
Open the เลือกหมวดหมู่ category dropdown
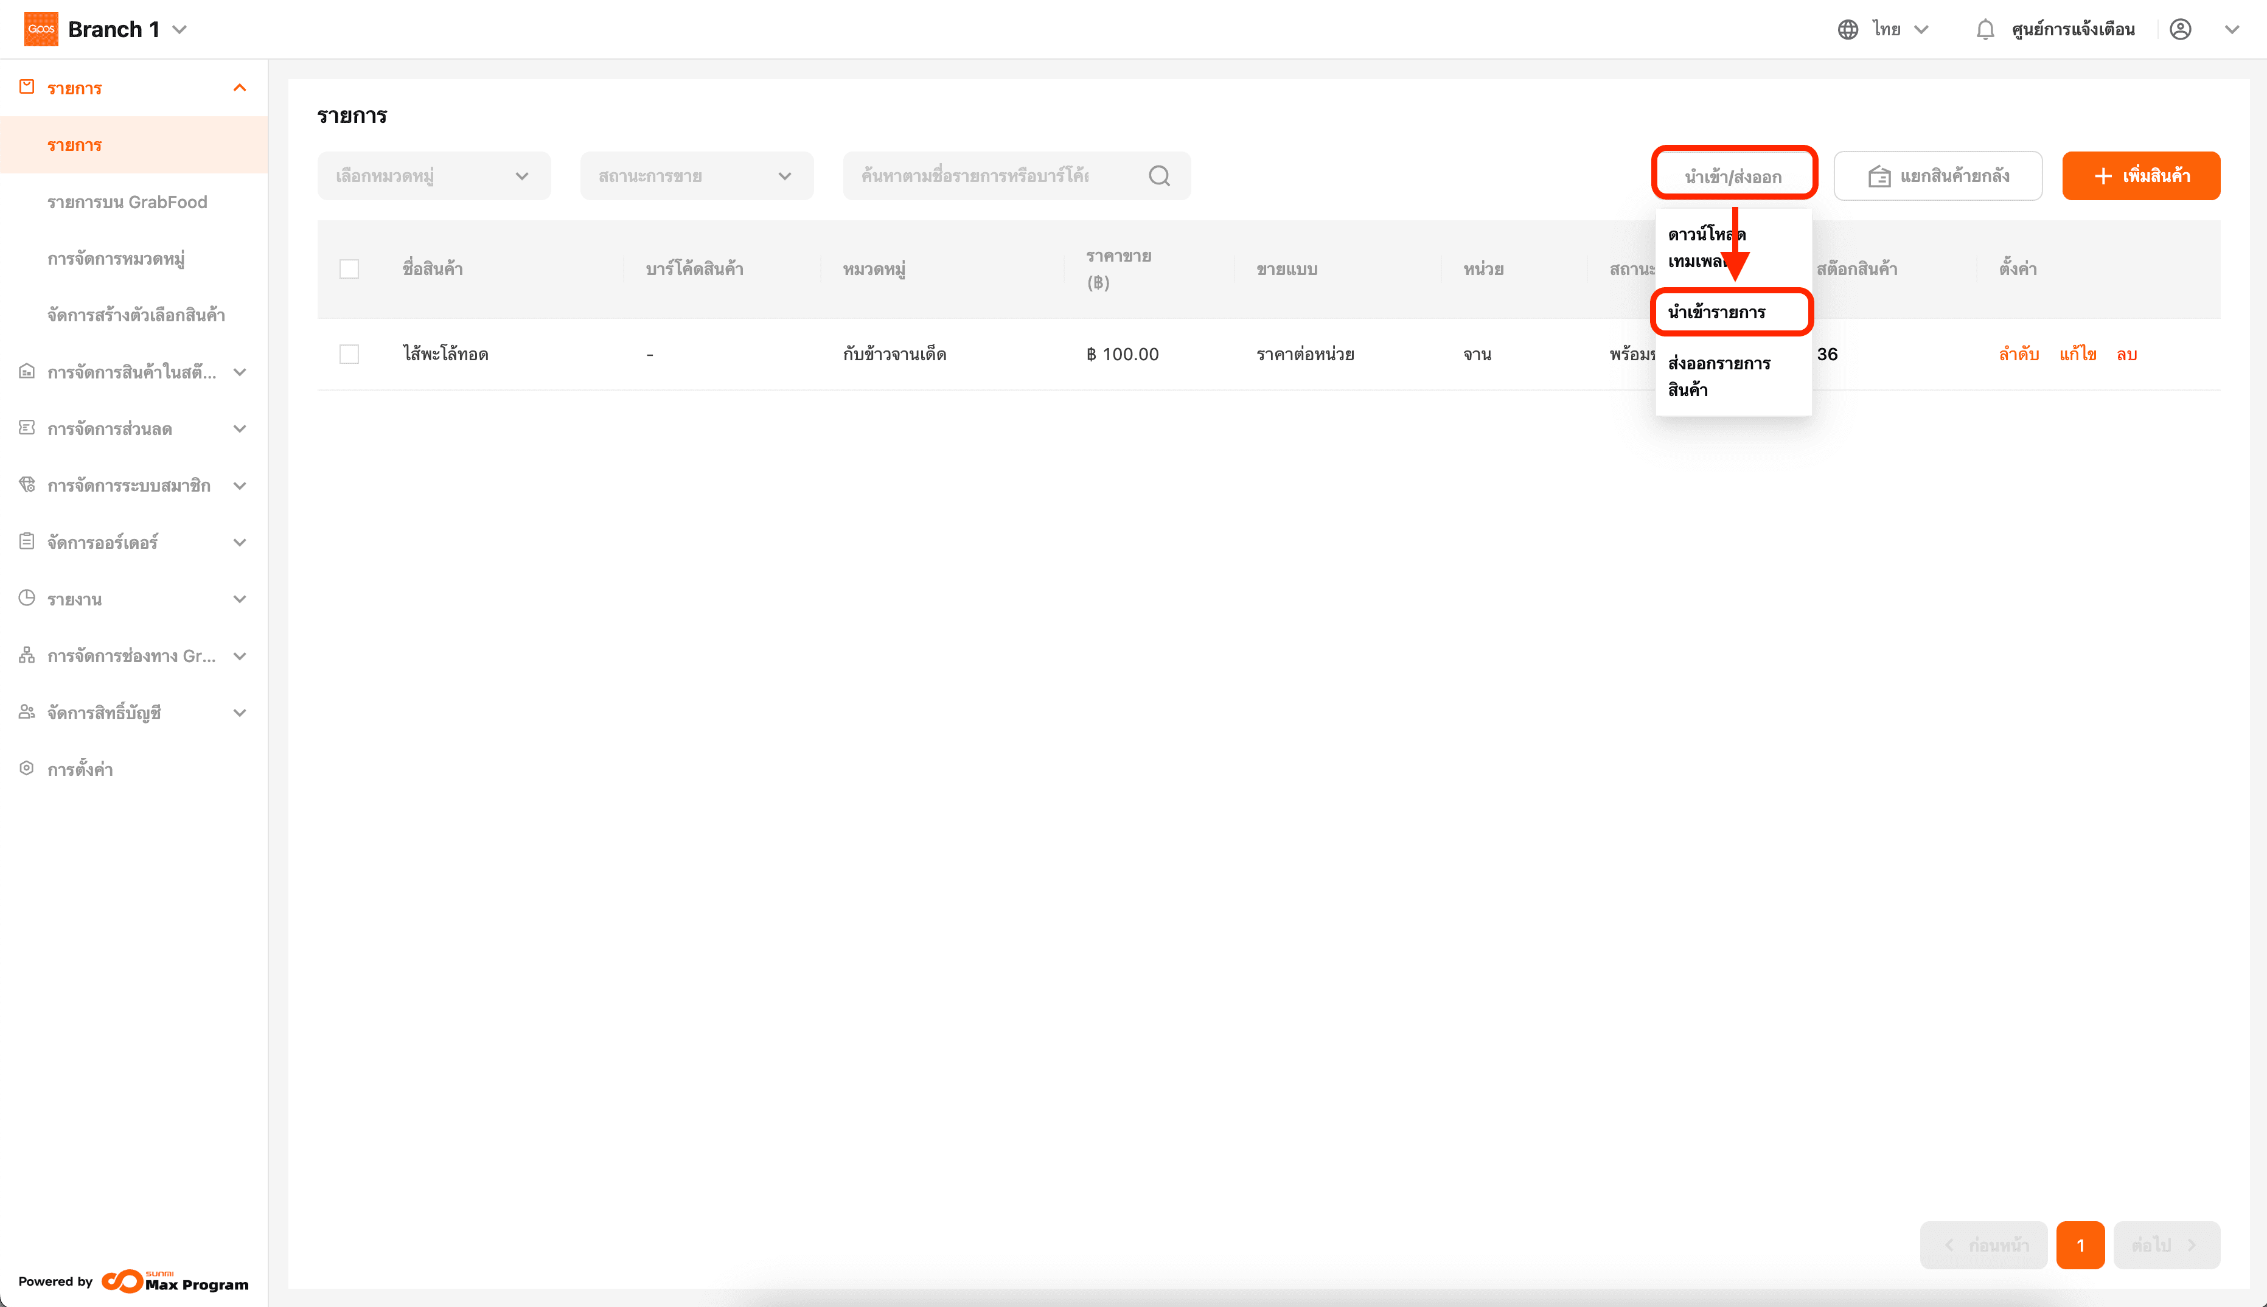click(x=433, y=176)
